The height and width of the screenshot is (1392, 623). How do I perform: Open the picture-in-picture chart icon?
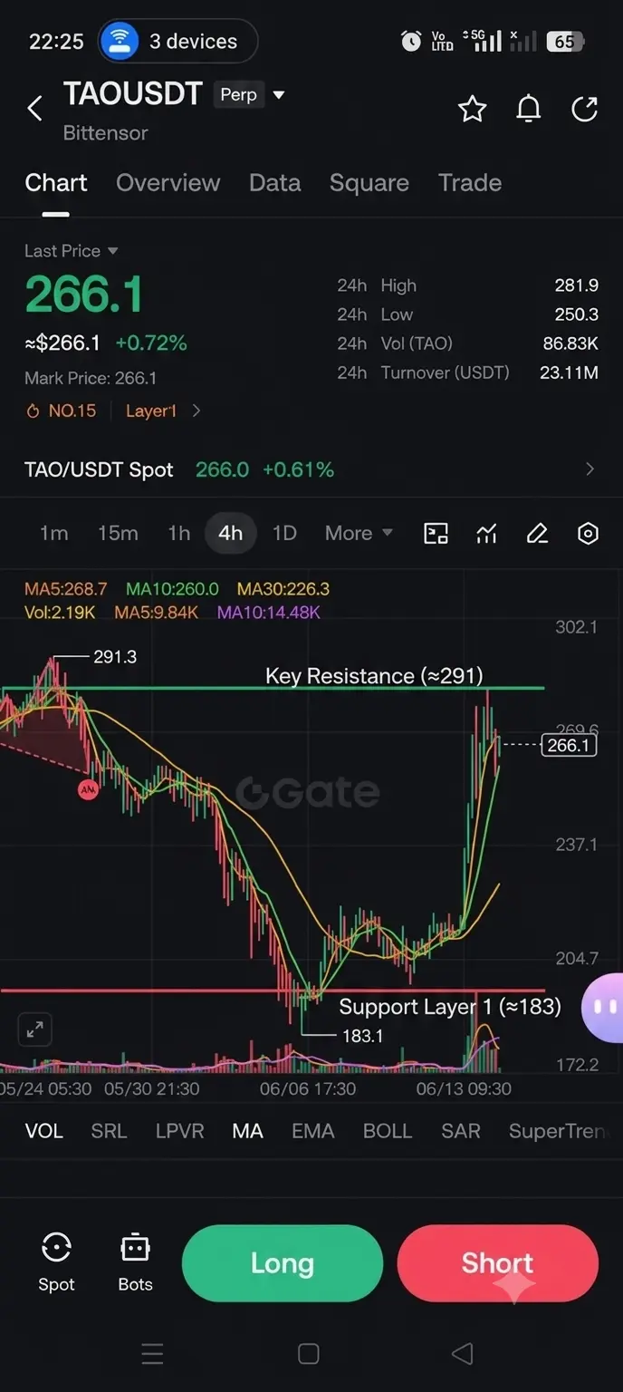point(436,533)
